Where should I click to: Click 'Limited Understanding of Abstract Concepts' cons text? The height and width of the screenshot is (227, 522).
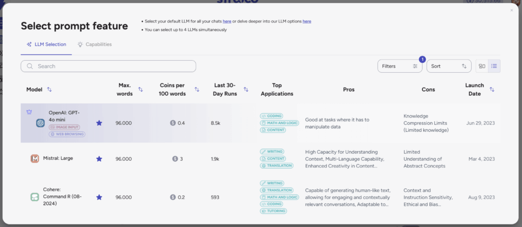pyautogui.click(x=424, y=159)
